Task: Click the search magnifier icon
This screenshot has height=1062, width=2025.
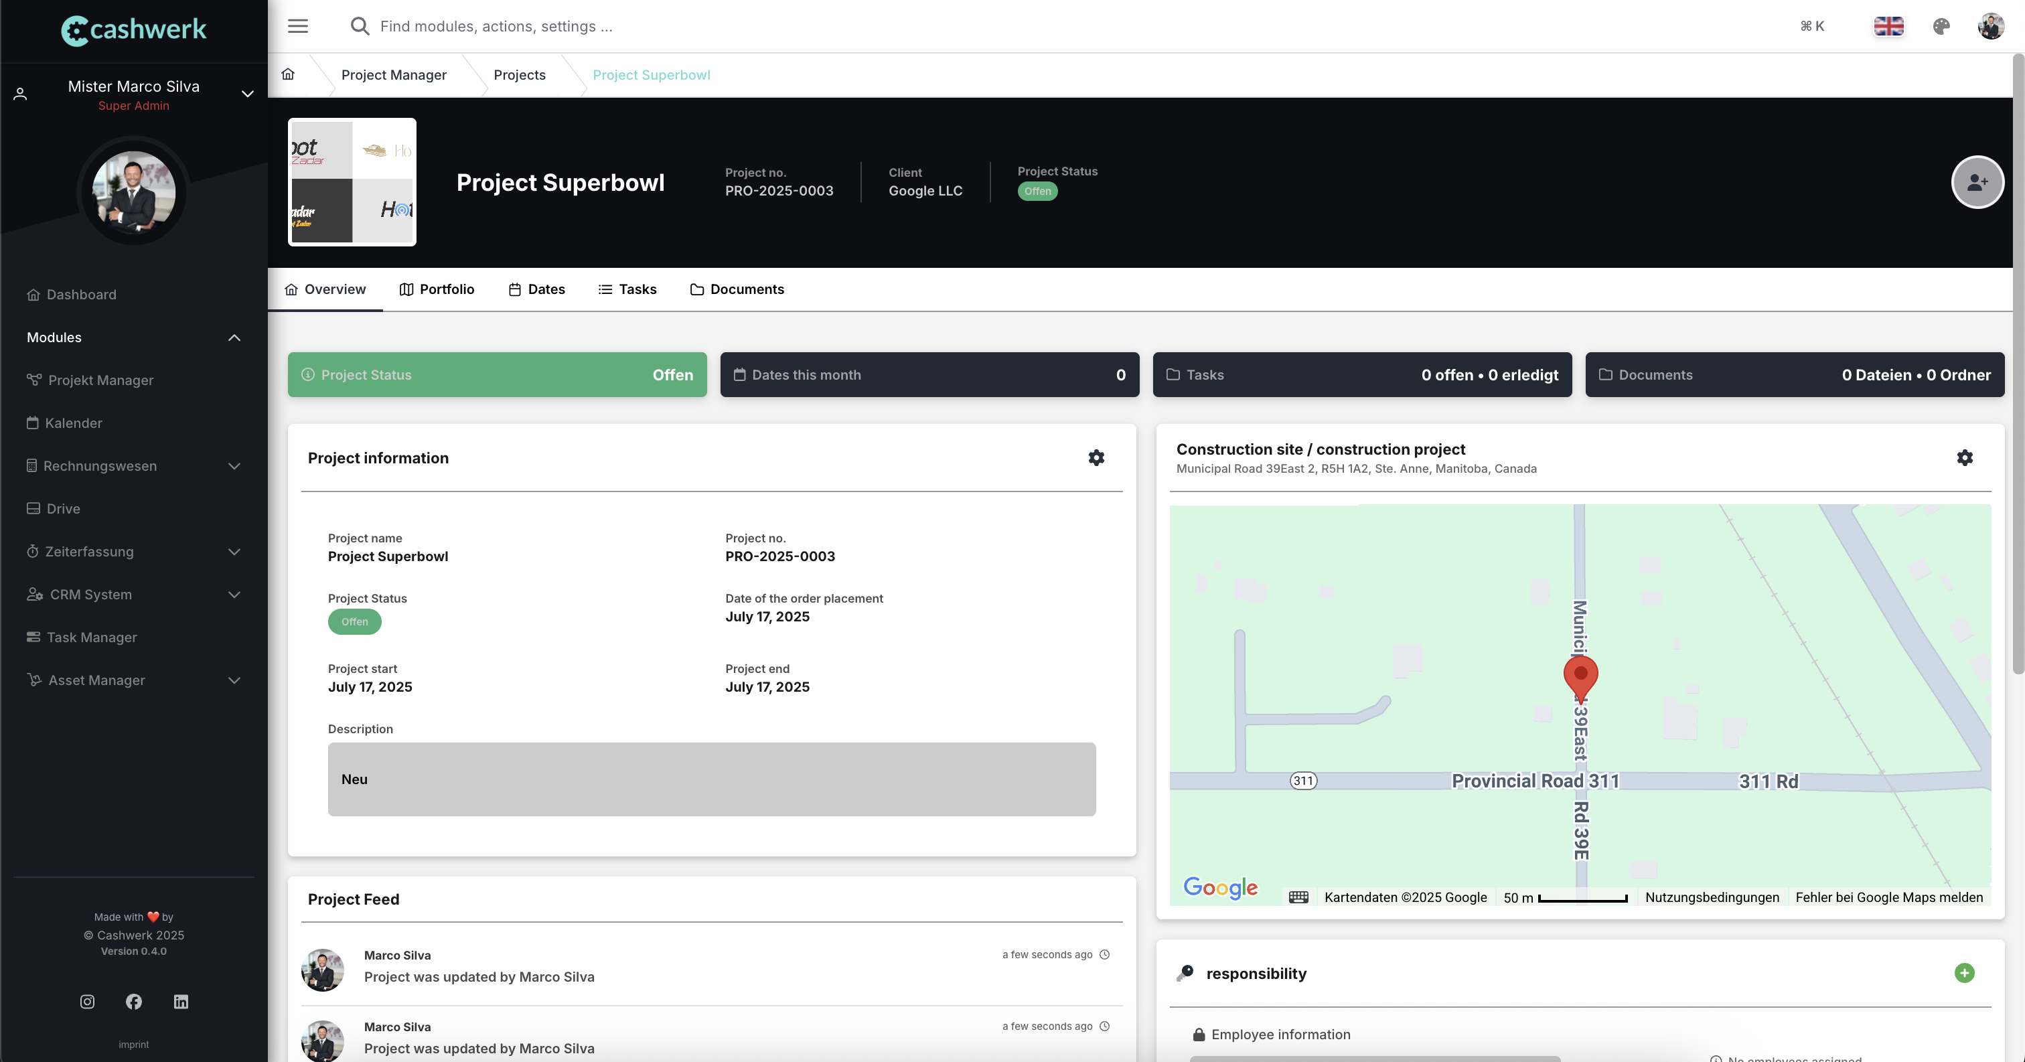Action: click(x=359, y=26)
